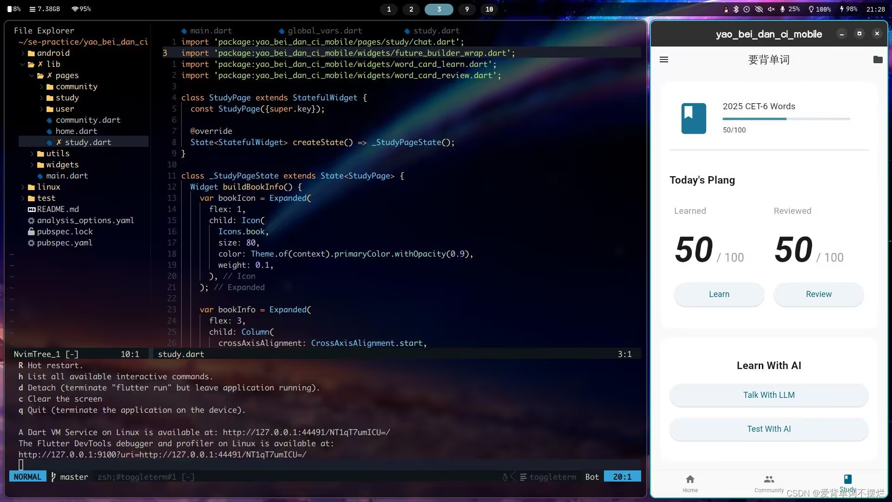This screenshot has height=502, width=892.
Task: Click the blue book icon for CET-6 Words
Action: point(693,118)
